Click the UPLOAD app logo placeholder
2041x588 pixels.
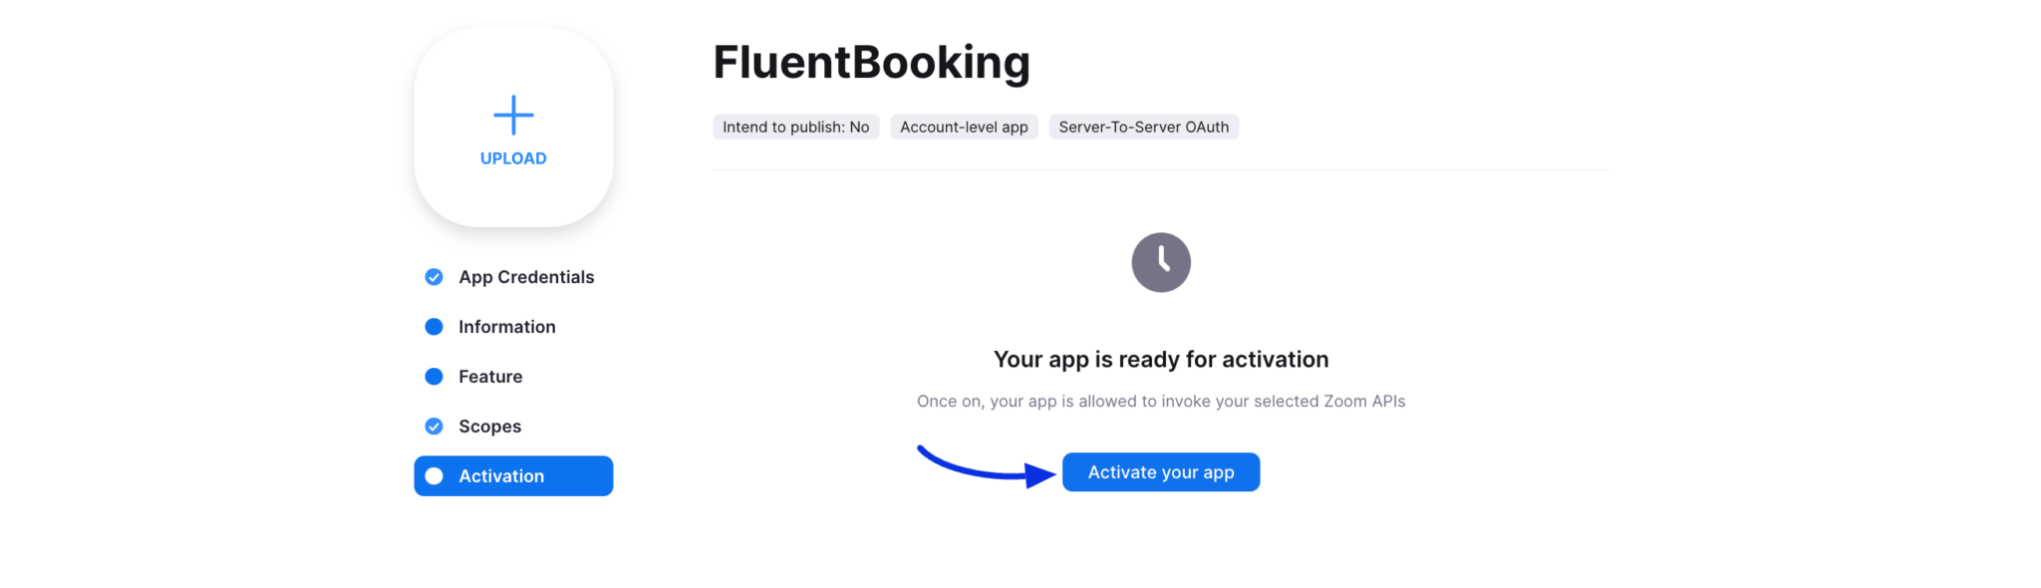pyautogui.click(x=512, y=128)
